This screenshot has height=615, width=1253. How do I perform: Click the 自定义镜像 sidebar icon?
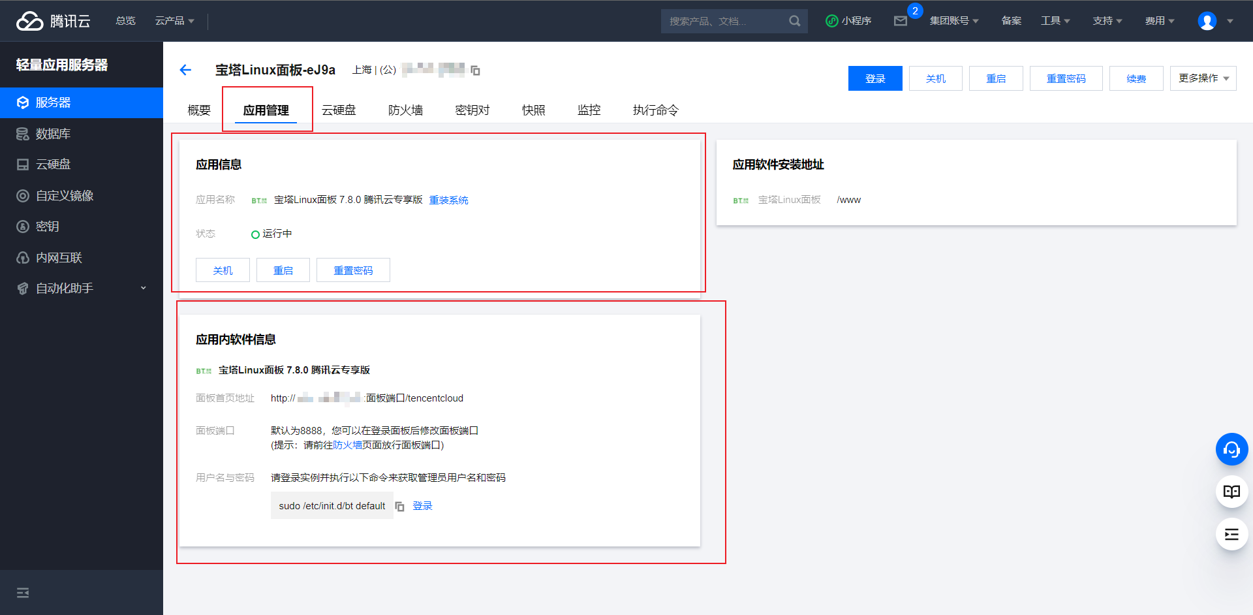click(23, 196)
